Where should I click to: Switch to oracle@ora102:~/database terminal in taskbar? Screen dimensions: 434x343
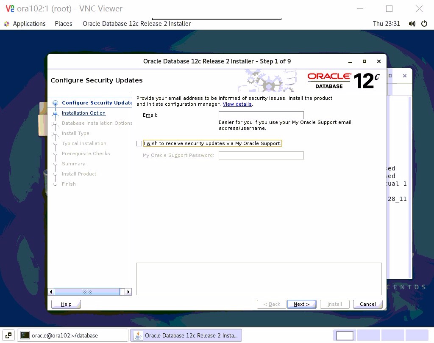(x=72, y=335)
